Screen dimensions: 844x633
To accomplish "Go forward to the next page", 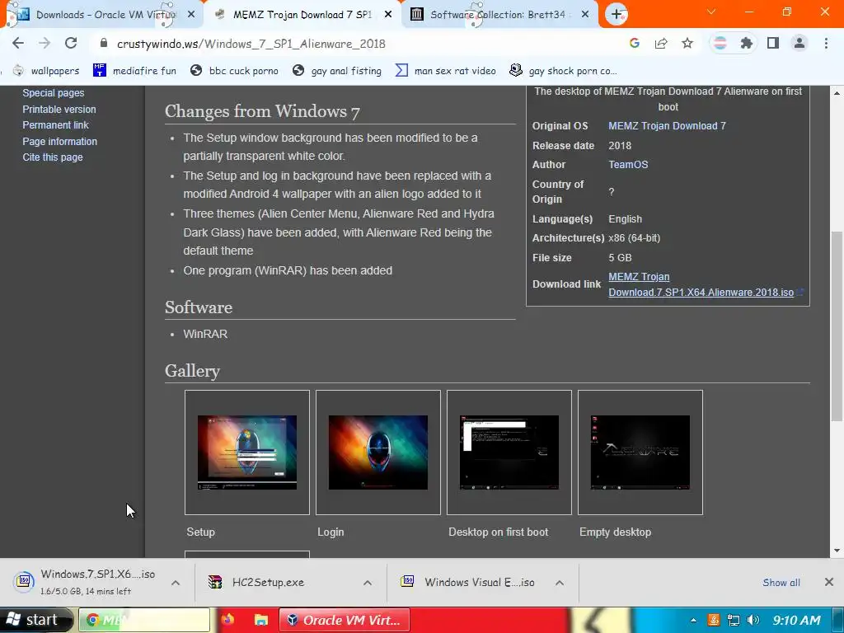I will click(45, 43).
